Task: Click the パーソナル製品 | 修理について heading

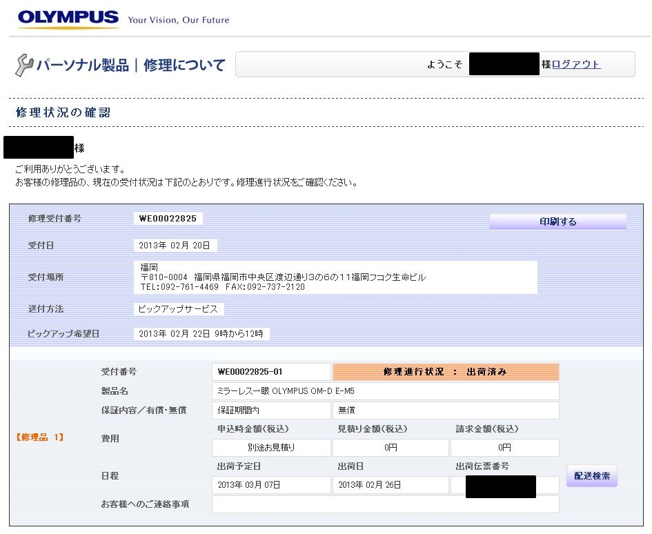Action: pos(130,65)
